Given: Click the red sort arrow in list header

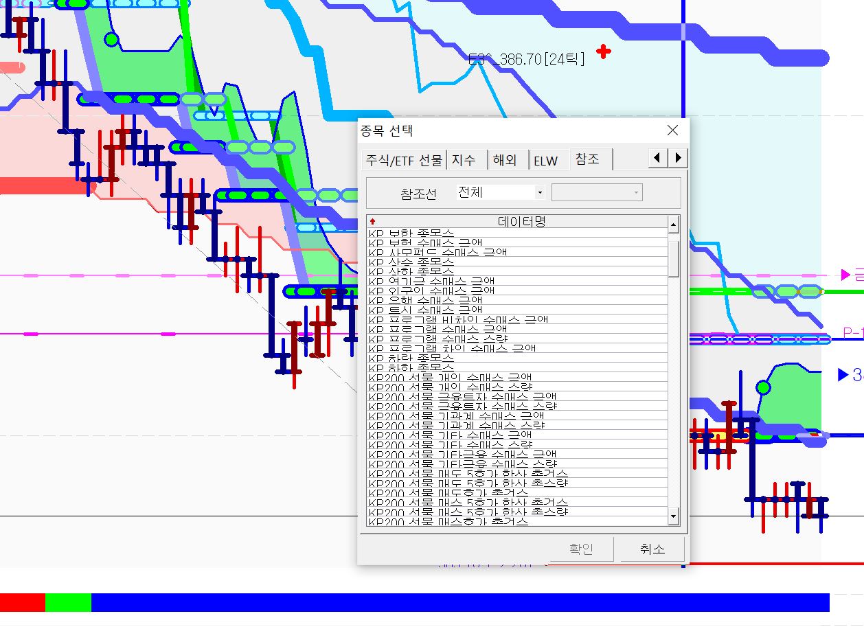Looking at the screenshot, I should (372, 222).
